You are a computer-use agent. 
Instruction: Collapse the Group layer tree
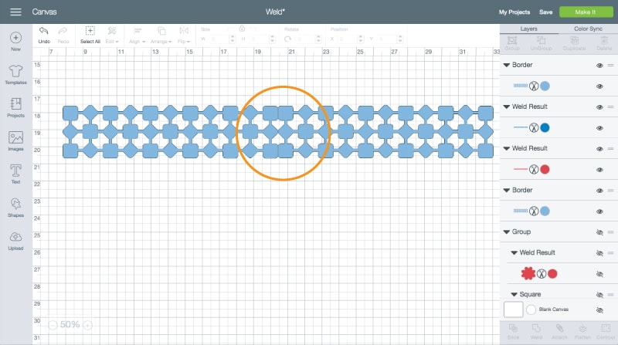pos(506,232)
